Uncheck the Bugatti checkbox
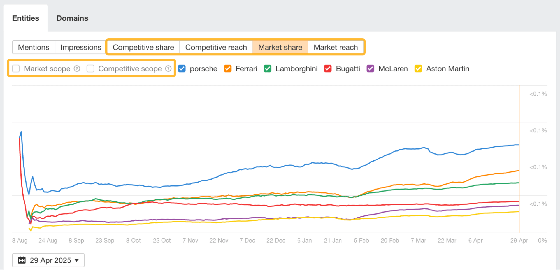The height and width of the screenshot is (270, 560). click(x=327, y=69)
